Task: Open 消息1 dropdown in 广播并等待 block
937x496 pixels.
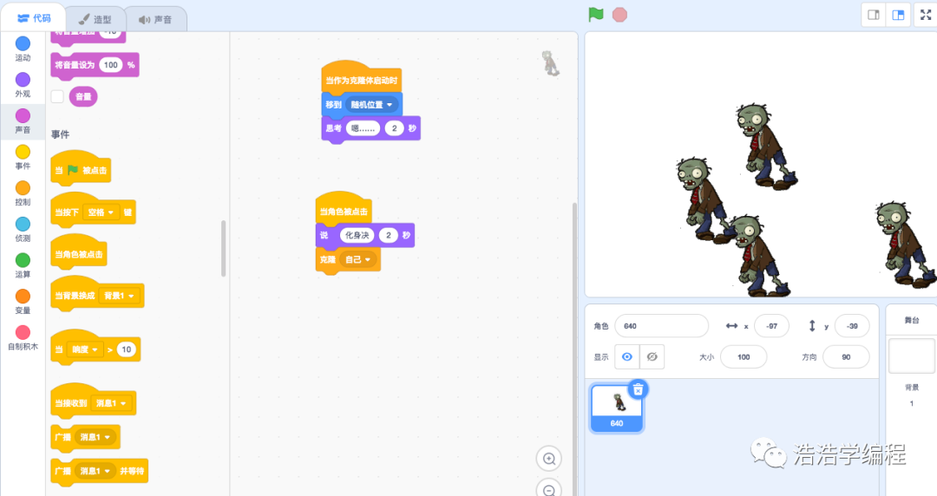Action: pyautogui.click(x=95, y=471)
